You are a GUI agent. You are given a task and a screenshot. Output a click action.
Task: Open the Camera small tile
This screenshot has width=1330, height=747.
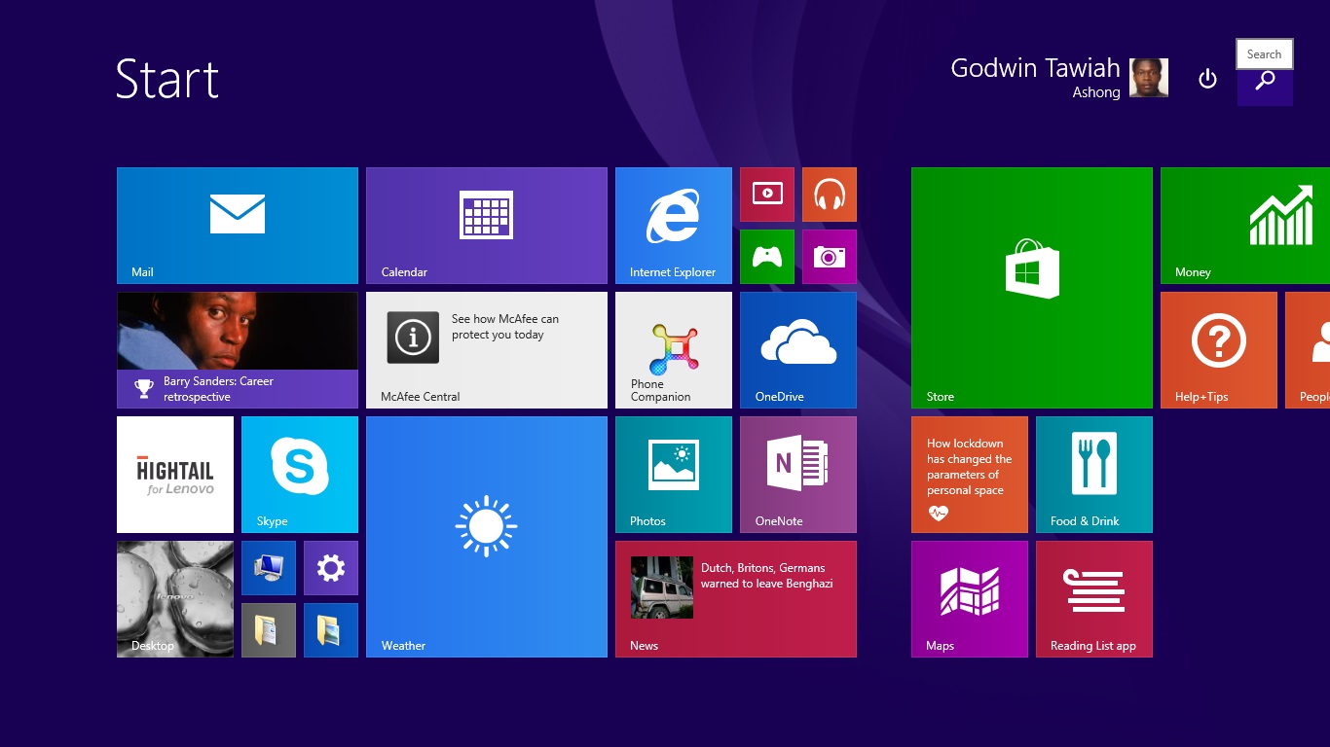tap(830, 257)
